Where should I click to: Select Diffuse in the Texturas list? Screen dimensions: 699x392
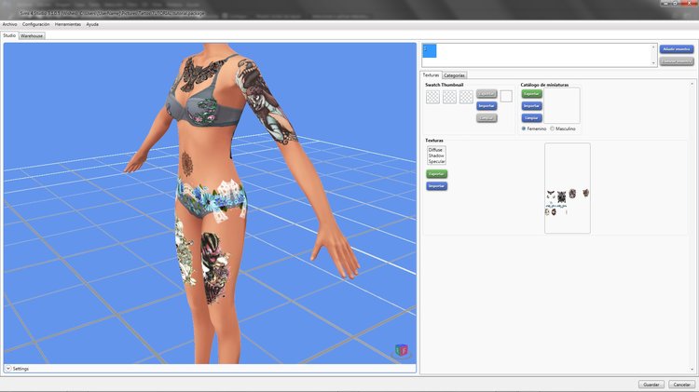tap(435, 150)
